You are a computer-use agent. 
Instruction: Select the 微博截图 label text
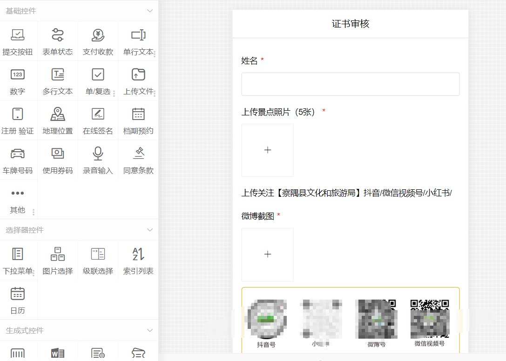258,216
